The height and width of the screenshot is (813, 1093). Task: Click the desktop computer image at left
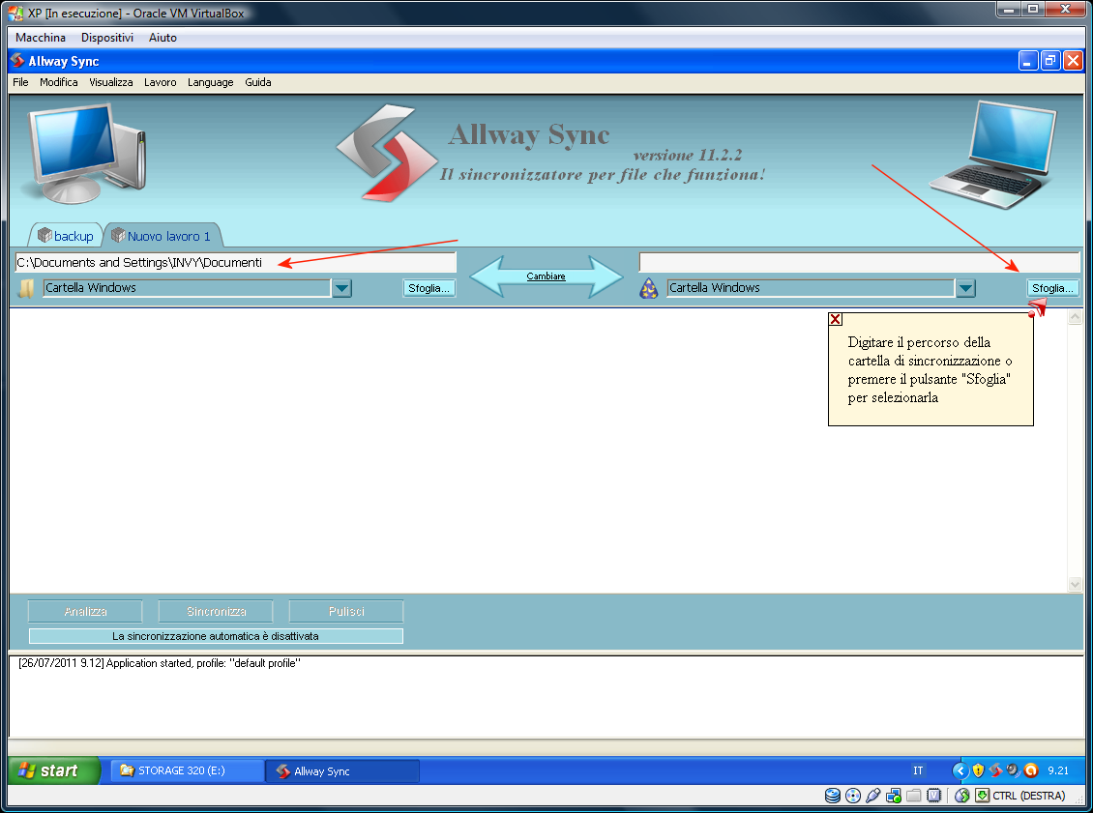point(85,154)
